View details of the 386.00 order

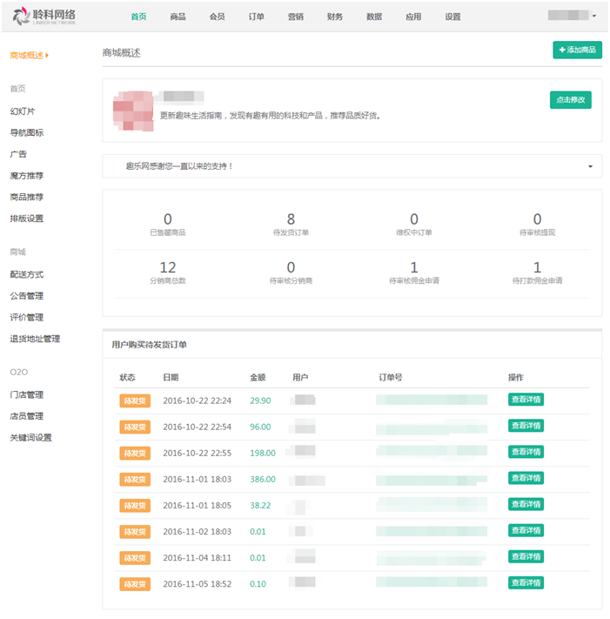526,478
